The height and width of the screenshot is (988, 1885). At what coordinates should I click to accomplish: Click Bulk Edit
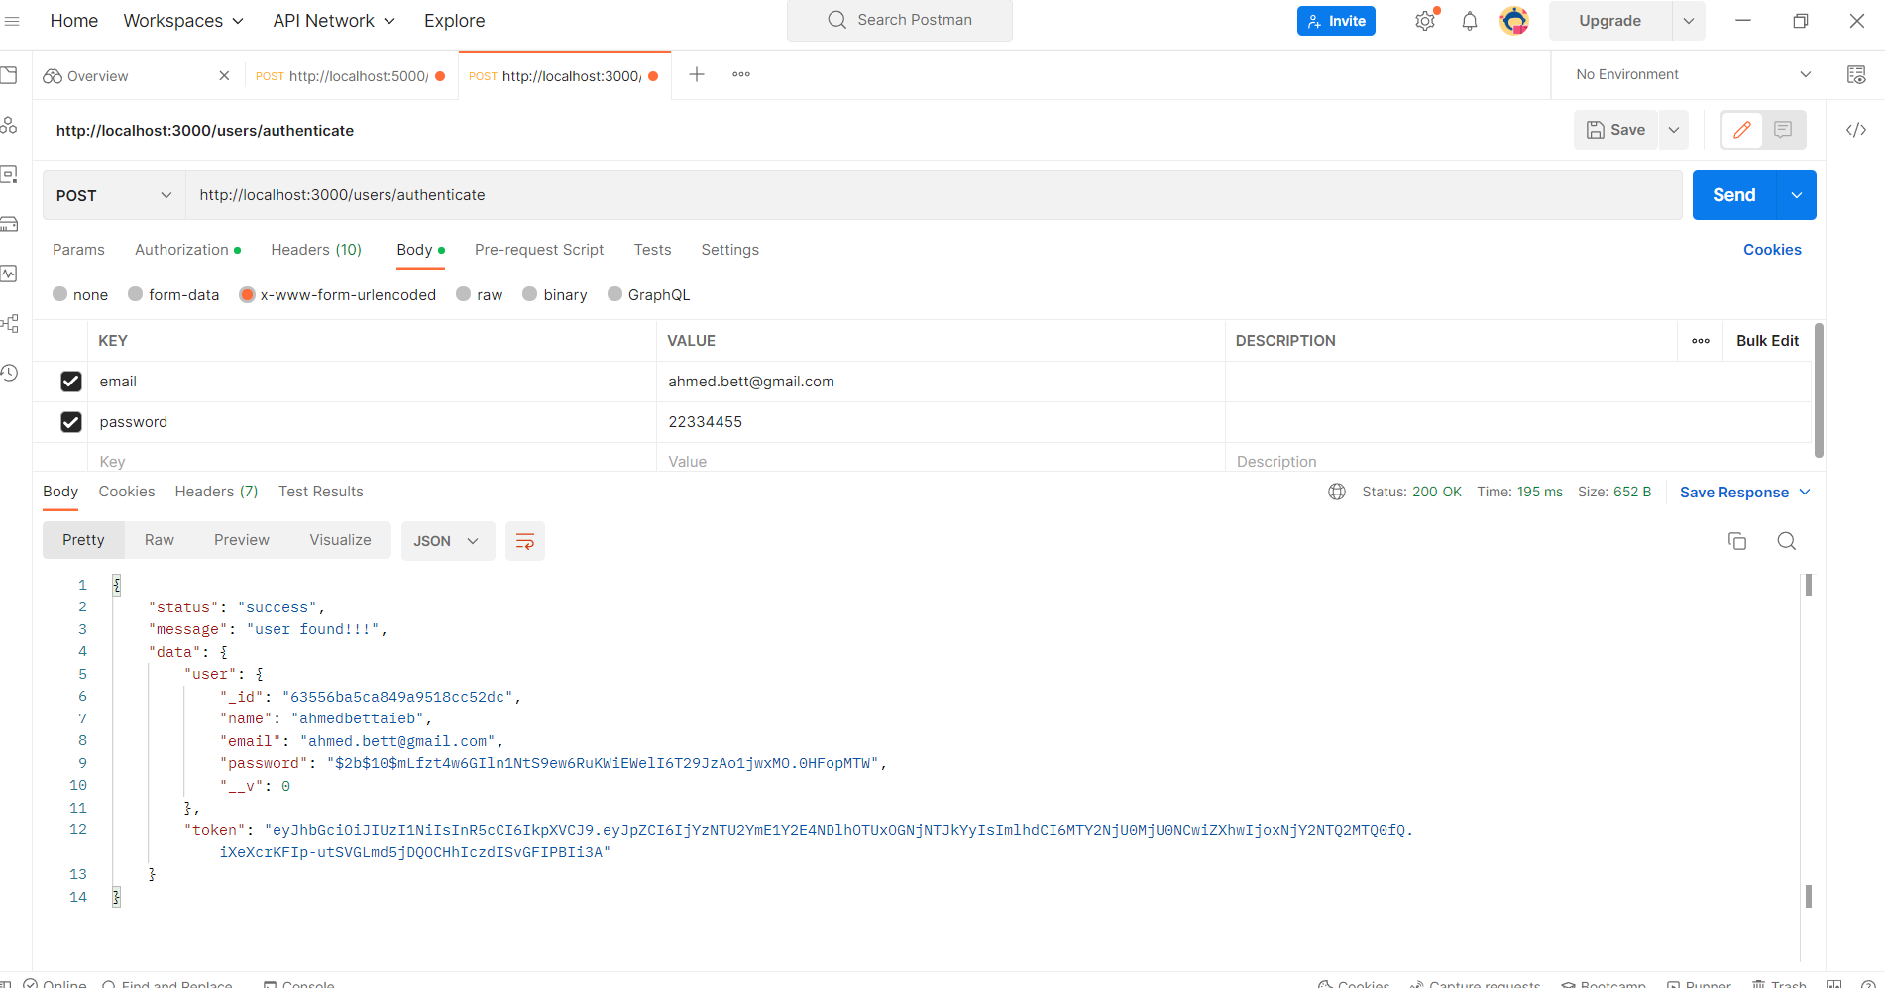pyautogui.click(x=1767, y=341)
